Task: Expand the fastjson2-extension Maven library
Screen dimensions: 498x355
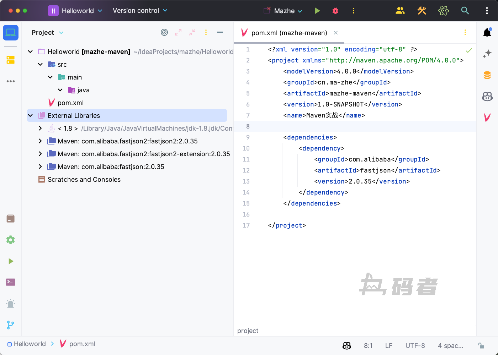Action: pyautogui.click(x=40, y=154)
